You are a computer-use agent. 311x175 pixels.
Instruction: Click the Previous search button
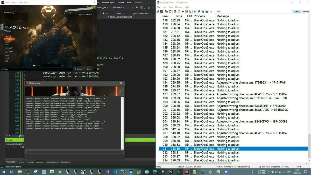point(306,11)
